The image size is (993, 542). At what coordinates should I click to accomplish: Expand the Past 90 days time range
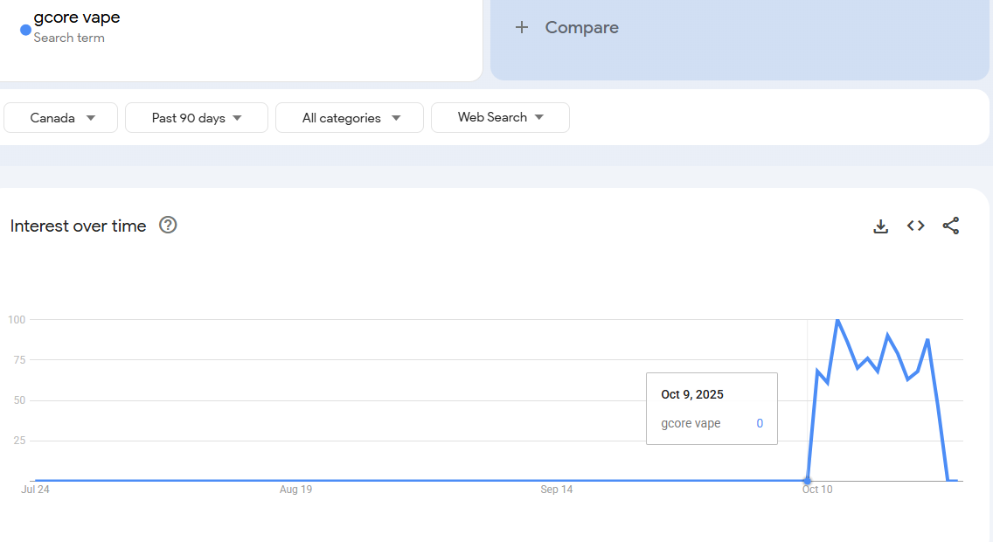click(197, 118)
